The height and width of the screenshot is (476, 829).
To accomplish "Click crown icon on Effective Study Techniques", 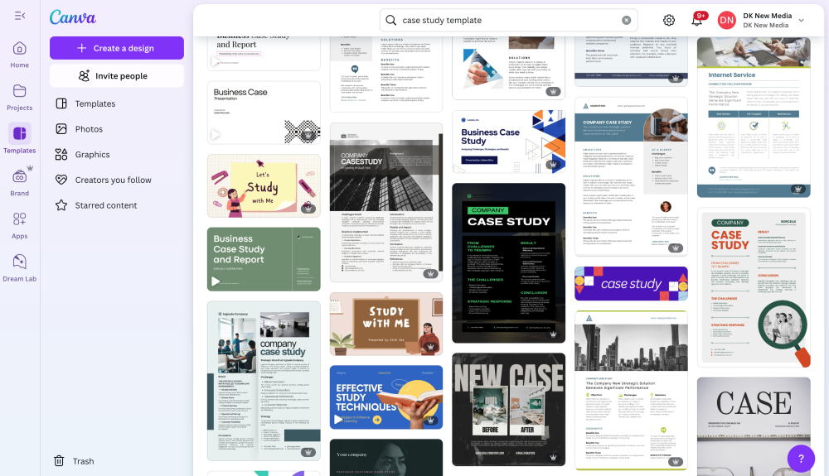I will (x=430, y=420).
